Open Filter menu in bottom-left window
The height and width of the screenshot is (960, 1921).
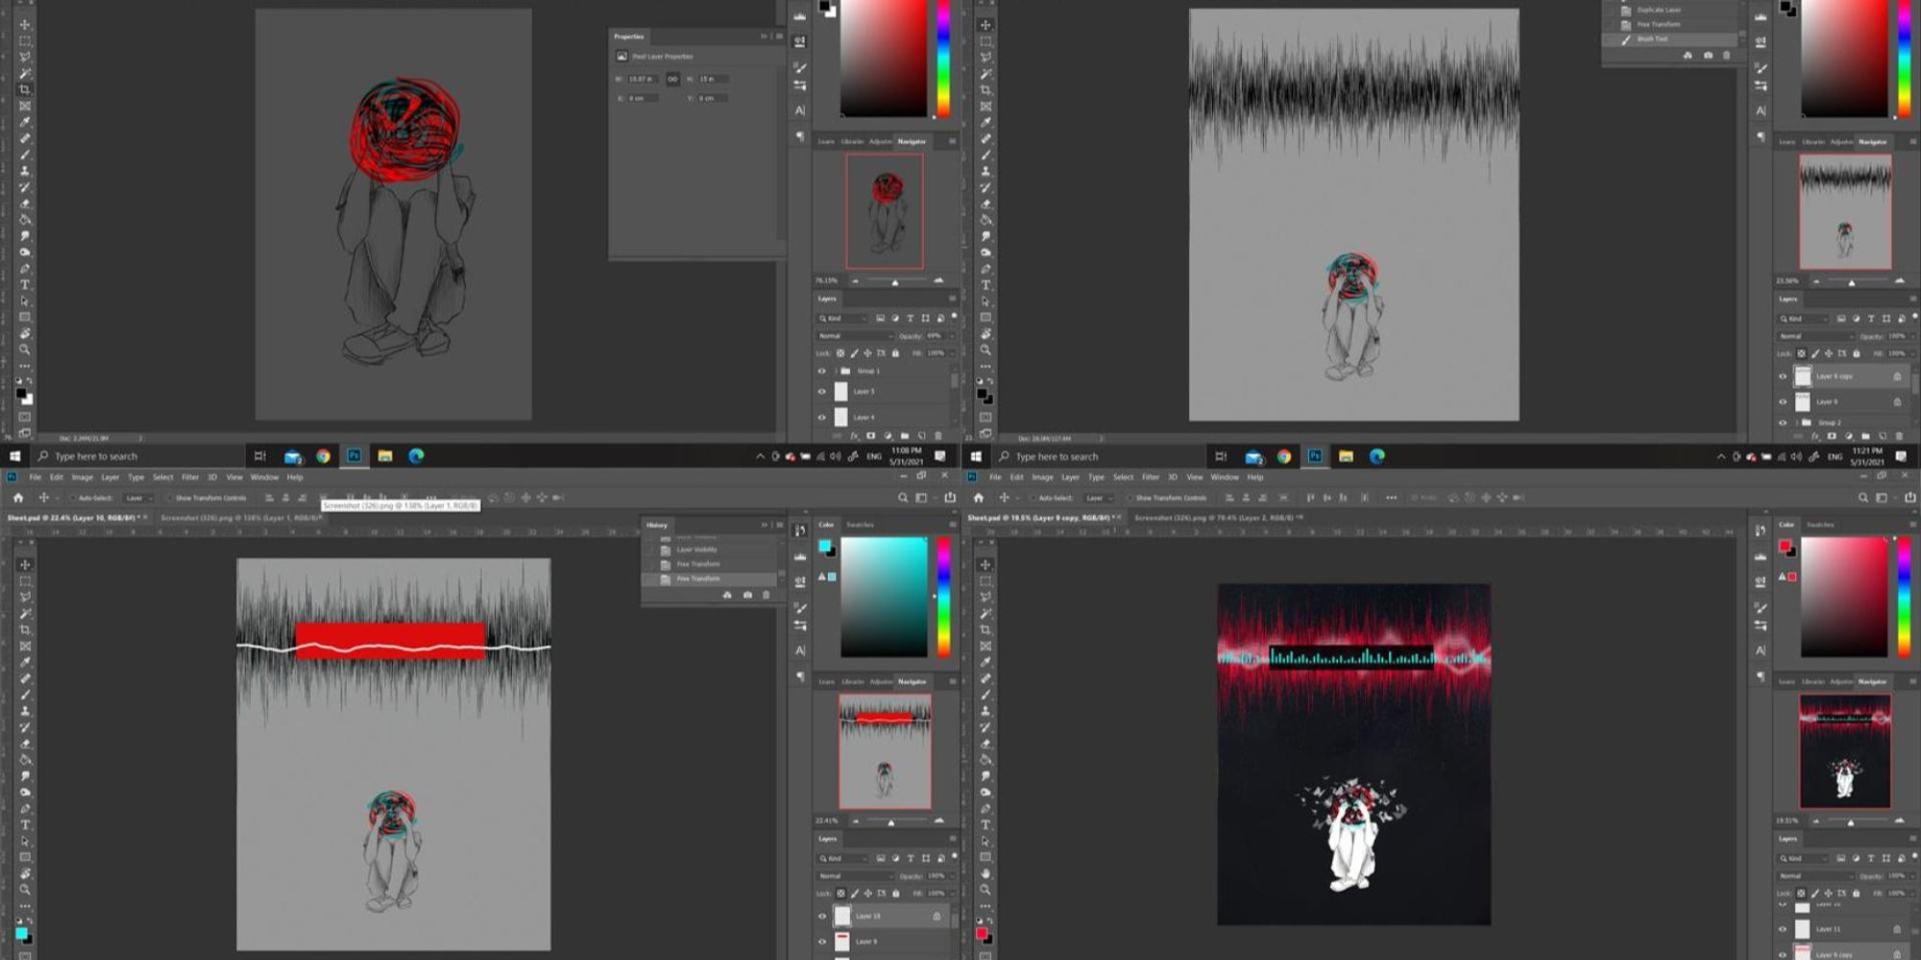(190, 477)
